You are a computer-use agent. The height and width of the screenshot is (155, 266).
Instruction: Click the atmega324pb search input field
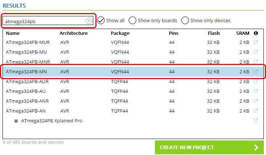click(x=44, y=21)
